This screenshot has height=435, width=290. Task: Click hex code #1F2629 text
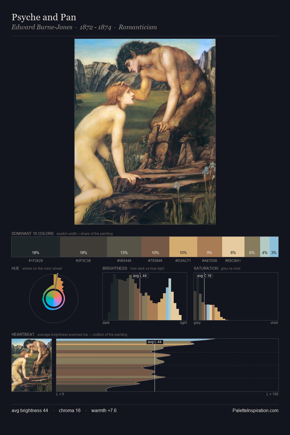point(36,260)
